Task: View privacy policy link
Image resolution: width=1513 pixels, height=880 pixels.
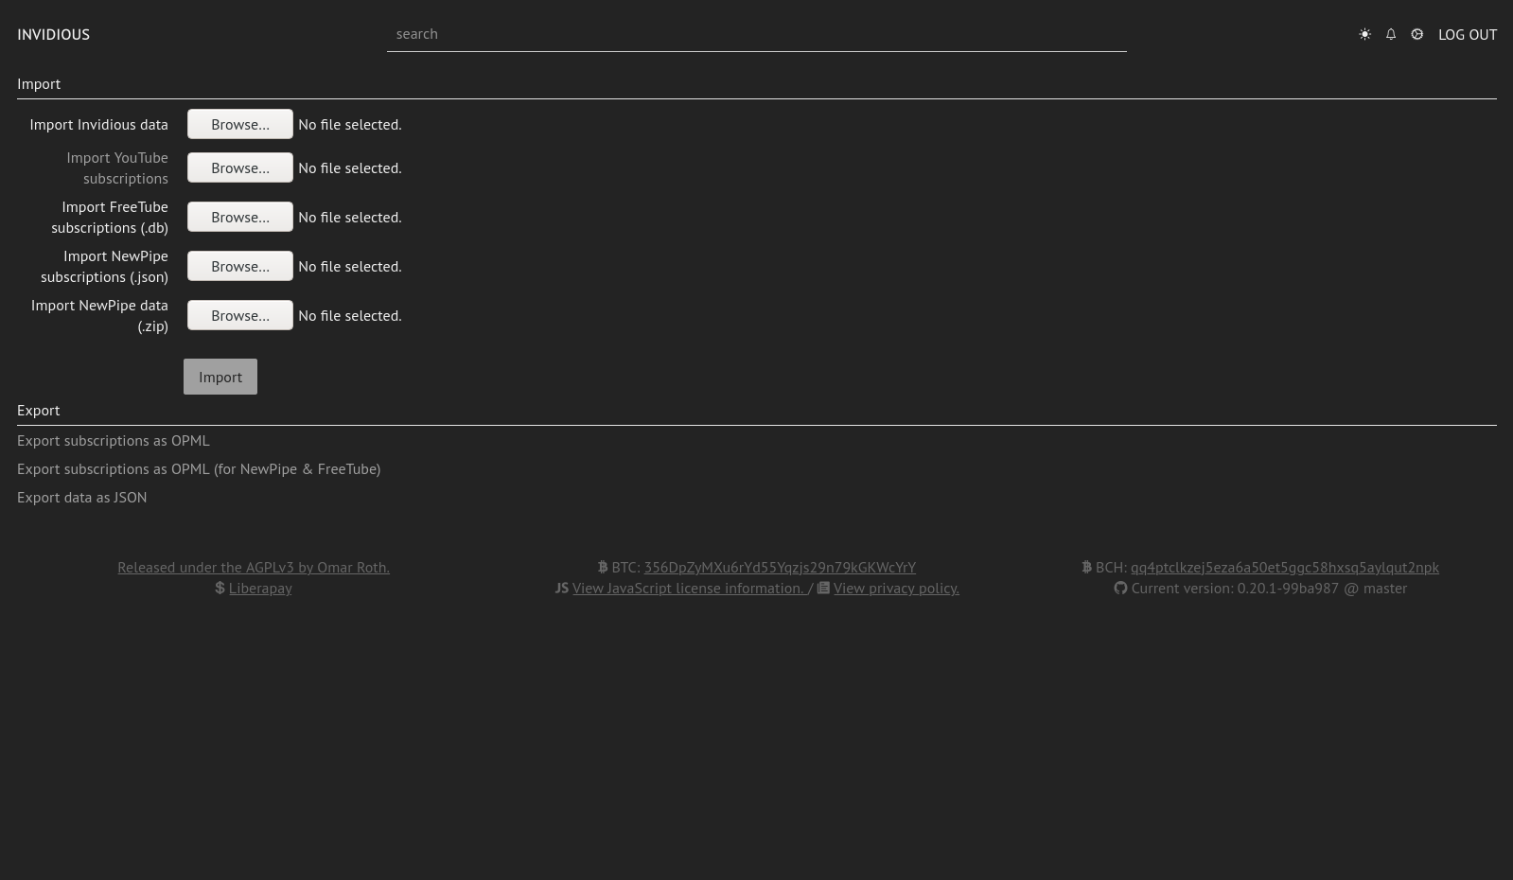Action: pyautogui.click(x=896, y=588)
